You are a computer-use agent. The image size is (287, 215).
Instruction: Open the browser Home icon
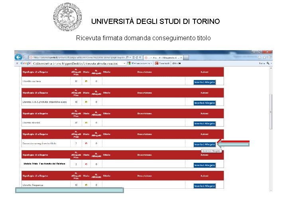259,57
